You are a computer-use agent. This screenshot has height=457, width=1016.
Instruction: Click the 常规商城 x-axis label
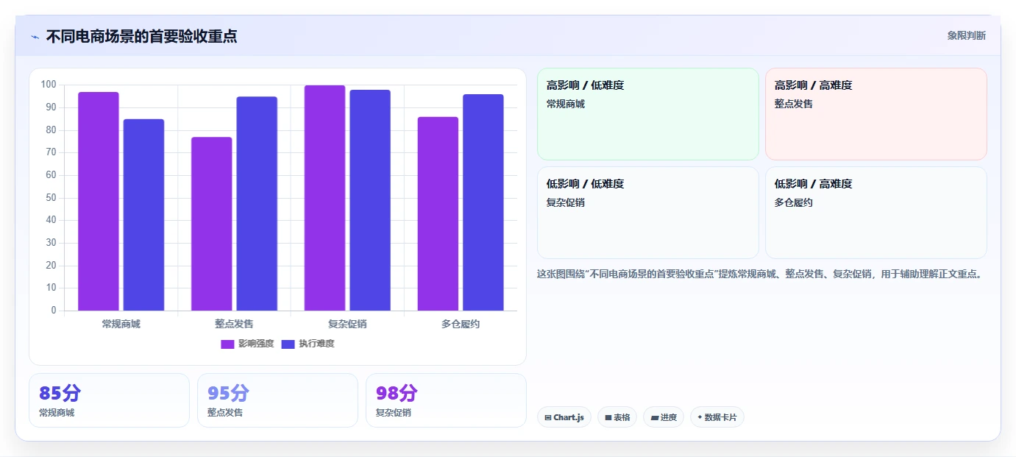(x=121, y=324)
